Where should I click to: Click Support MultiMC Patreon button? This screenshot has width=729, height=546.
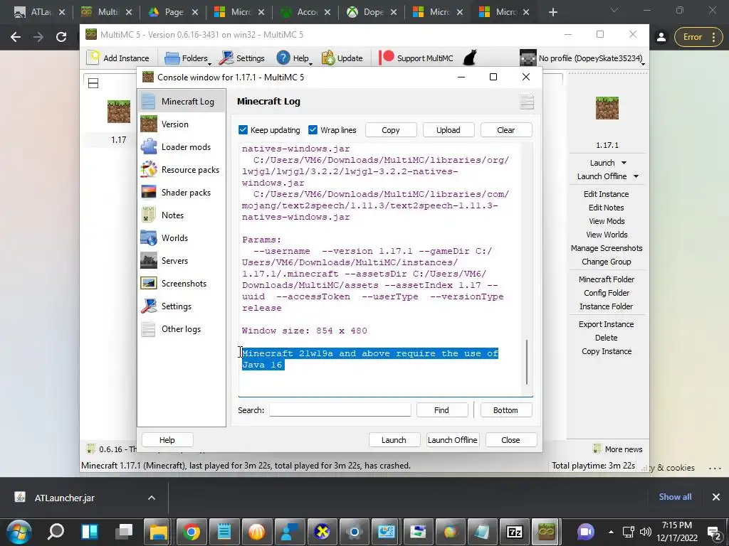coord(416,58)
